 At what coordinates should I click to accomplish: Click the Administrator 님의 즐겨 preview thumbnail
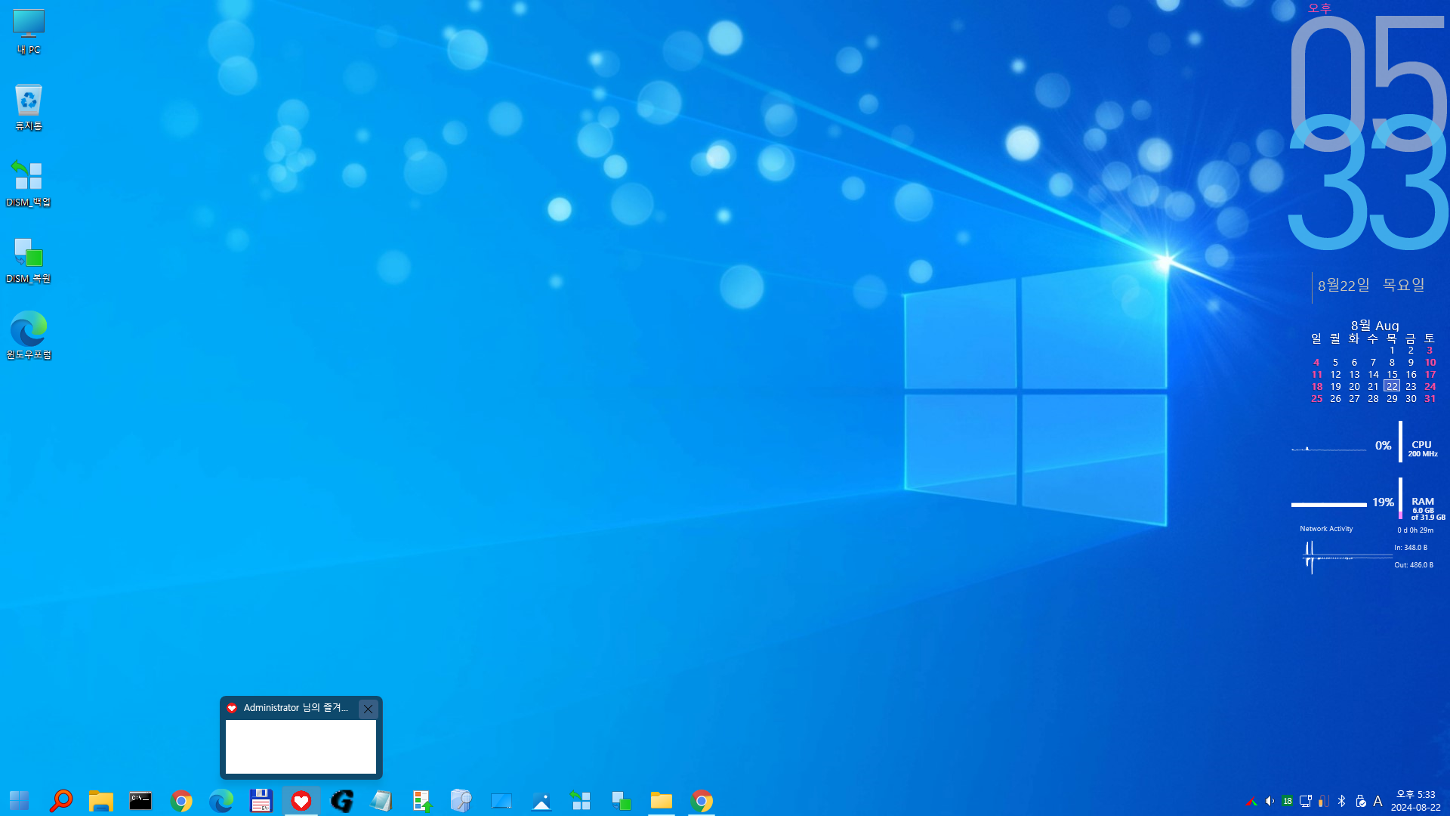pos(301,746)
